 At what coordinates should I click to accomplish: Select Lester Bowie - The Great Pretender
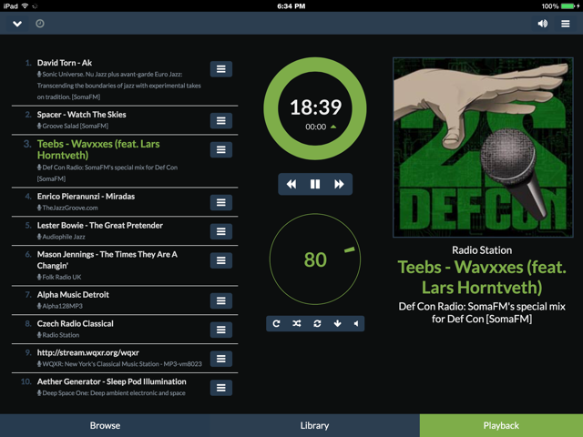click(100, 225)
